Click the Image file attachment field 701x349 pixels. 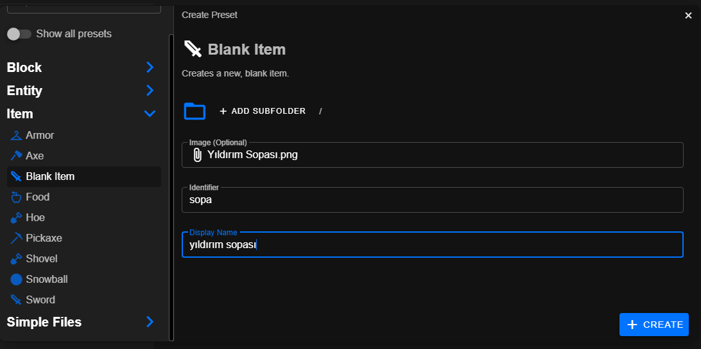click(x=432, y=155)
